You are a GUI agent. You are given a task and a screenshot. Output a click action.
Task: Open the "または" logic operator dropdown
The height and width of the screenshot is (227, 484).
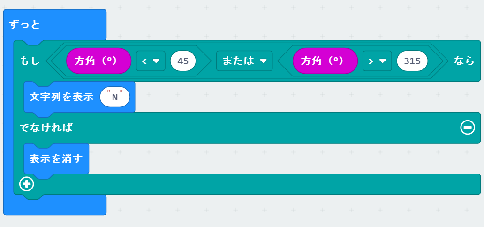click(x=244, y=61)
